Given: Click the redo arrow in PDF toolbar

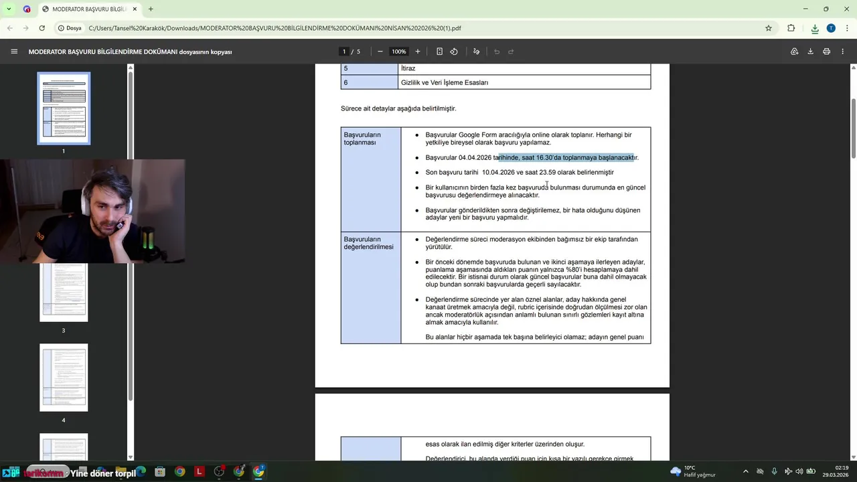Looking at the screenshot, I should click(511, 52).
